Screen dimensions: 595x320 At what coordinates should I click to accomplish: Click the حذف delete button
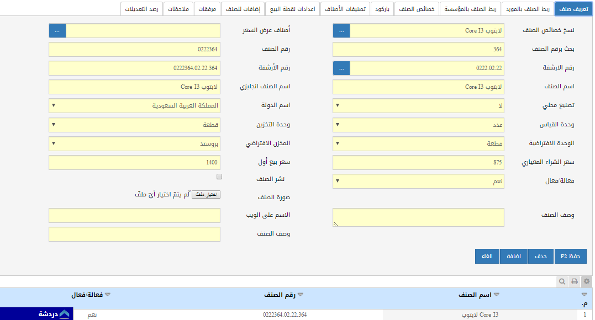pyautogui.click(x=541, y=257)
